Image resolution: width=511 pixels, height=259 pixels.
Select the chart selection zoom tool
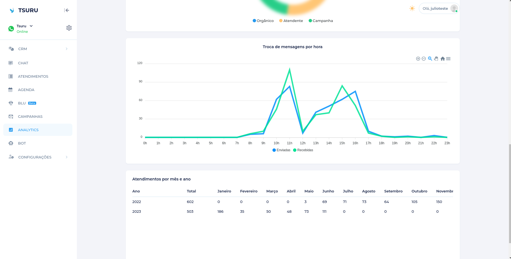pyautogui.click(x=430, y=59)
